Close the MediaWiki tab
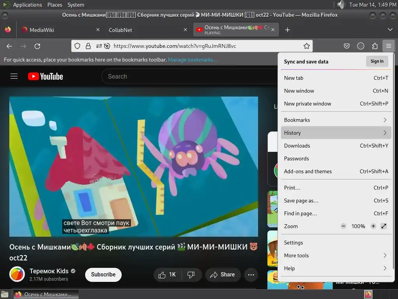Image resolution: width=398 pixels, height=299 pixels. point(98,30)
